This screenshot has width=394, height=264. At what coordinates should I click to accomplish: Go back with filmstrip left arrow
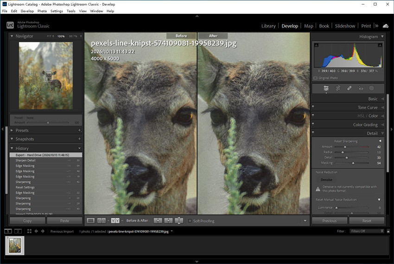click(36, 231)
